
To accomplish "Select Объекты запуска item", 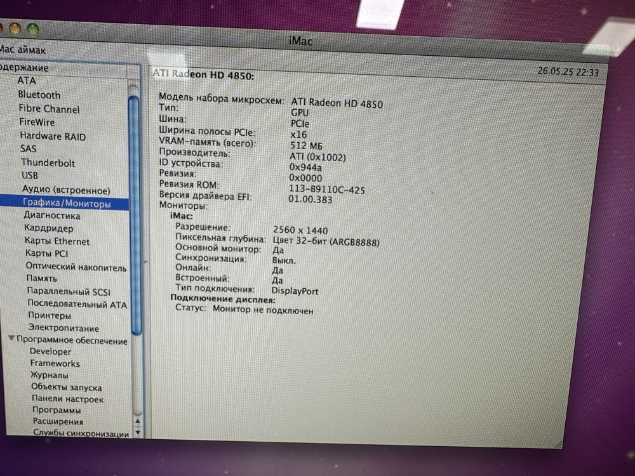I will pyautogui.click(x=67, y=387).
